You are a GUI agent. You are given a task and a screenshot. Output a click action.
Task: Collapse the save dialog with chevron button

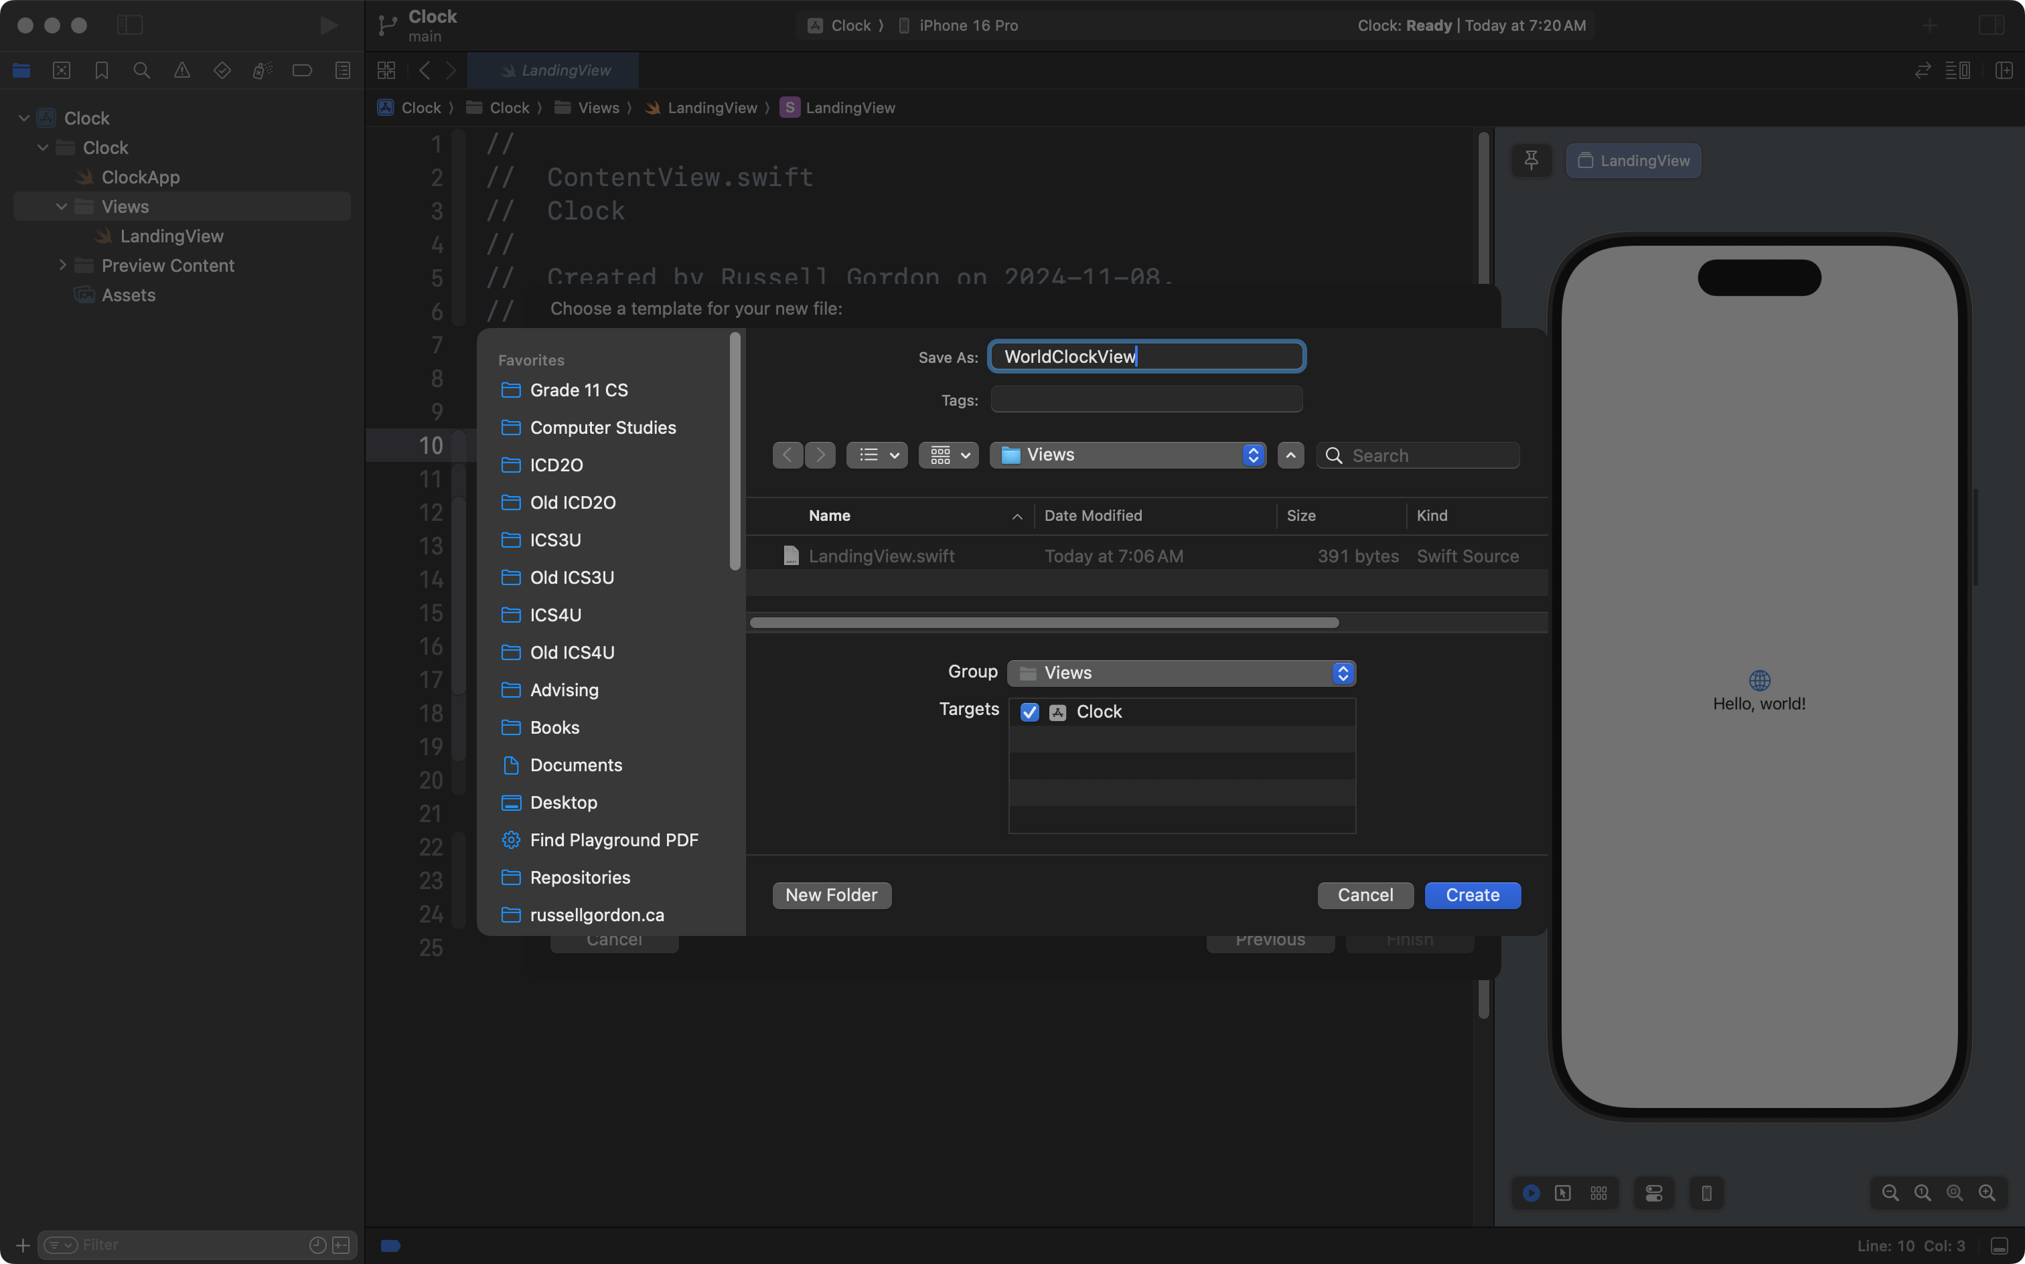point(1290,455)
